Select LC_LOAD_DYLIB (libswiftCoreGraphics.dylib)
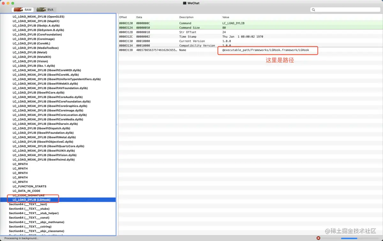This screenshot has height=241, width=383. 50,106
